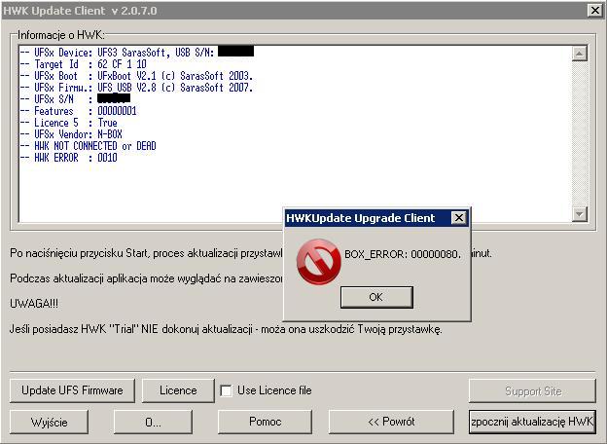This screenshot has height=444, width=607.
Task: Click the log scrollbar up arrow
Action: click(580, 54)
